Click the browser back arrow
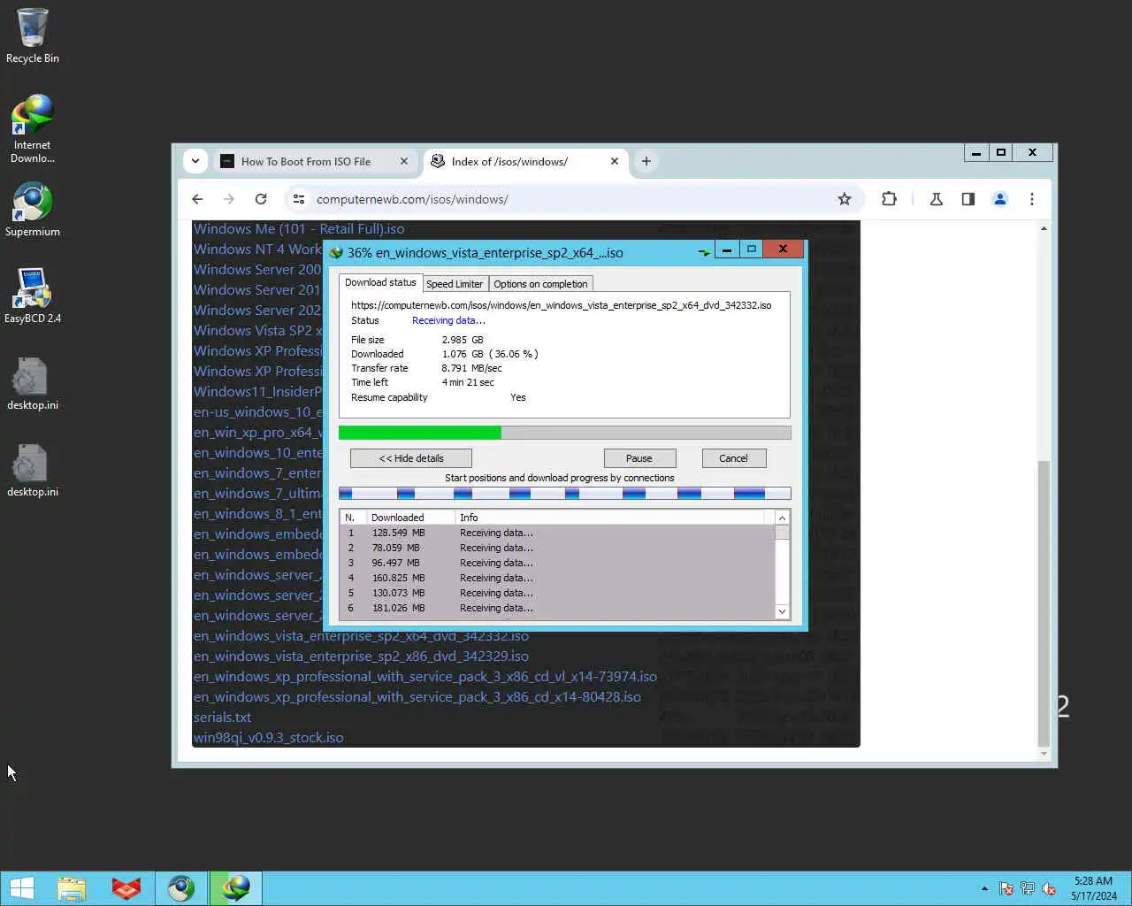 tap(197, 199)
